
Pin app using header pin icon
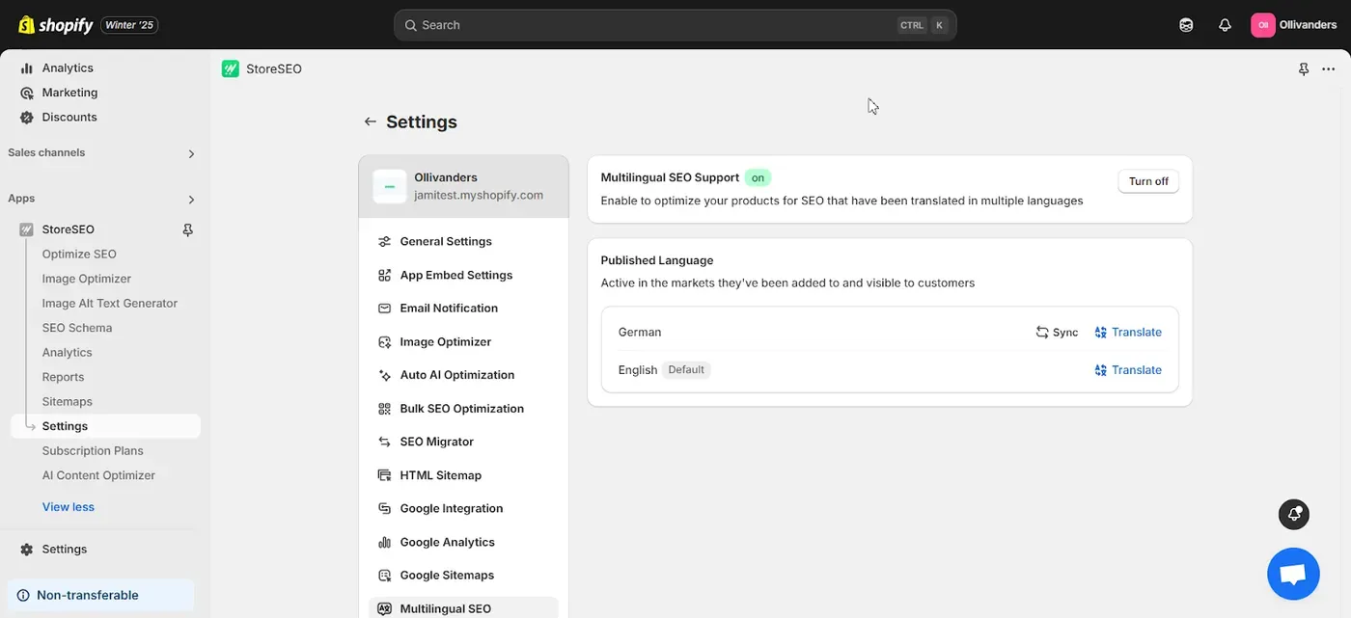(x=1304, y=68)
